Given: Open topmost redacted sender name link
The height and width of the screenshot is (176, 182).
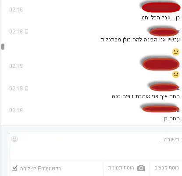Looking at the screenshot, I should click(x=161, y=7).
